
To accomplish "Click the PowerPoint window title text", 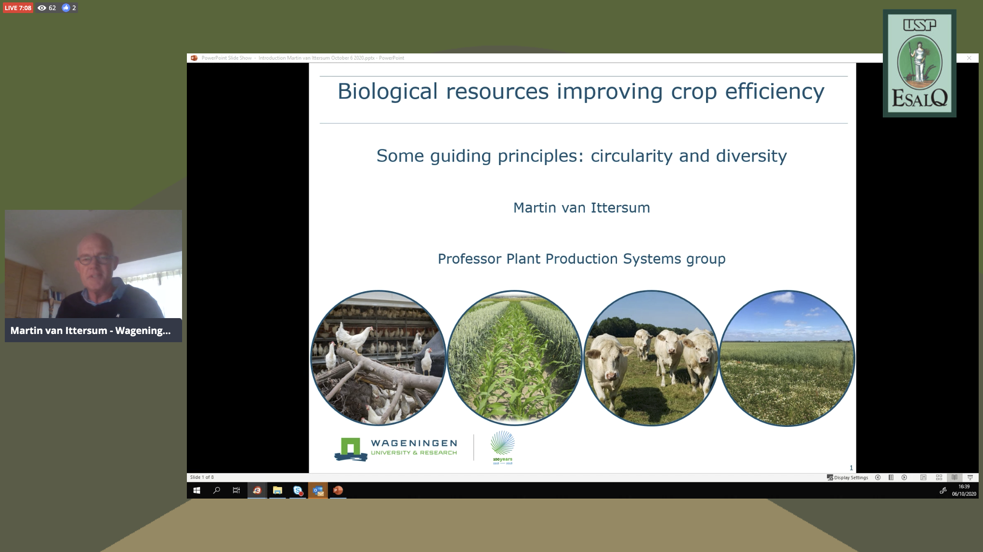I will pyautogui.click(x=302, y=58).
